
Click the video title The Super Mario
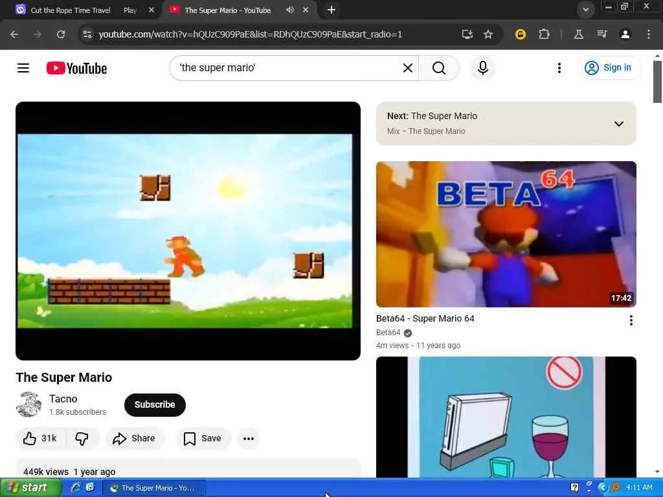tap(64, 377)
